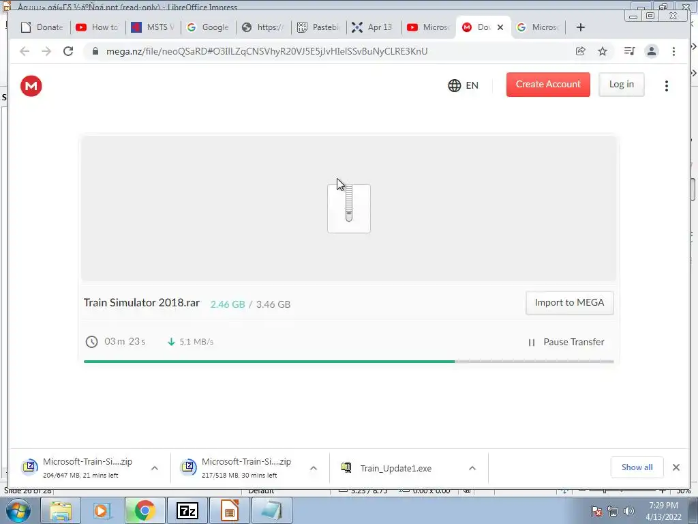
Task: Open 7-Zip from the taskbar
Action: tap(187, 510)
